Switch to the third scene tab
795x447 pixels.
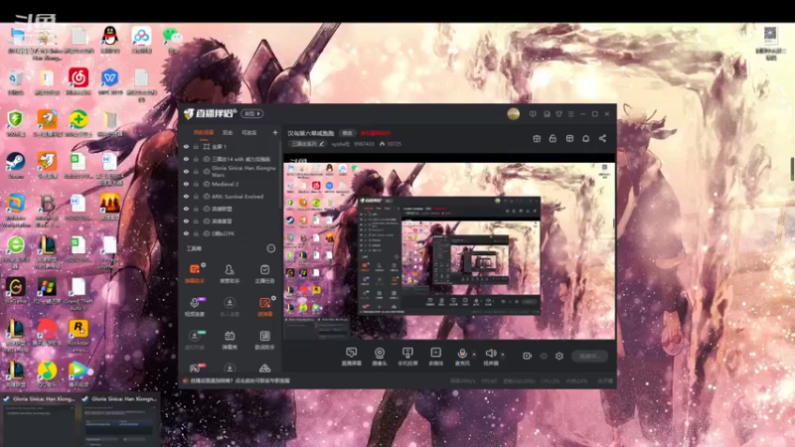(x=249, y=133)
